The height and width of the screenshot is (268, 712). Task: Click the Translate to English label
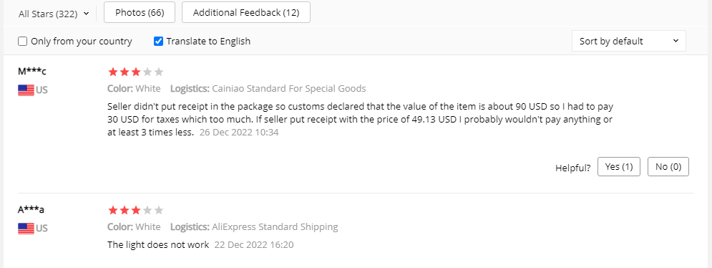(208, 42)
